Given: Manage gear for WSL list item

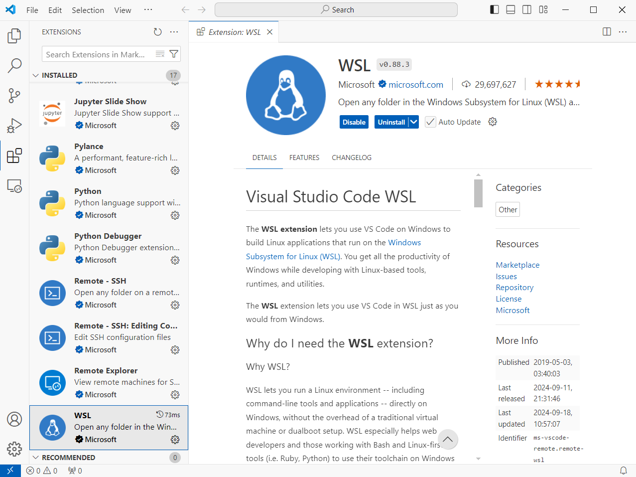Looking at the screenshot, I should click(175, 440).
